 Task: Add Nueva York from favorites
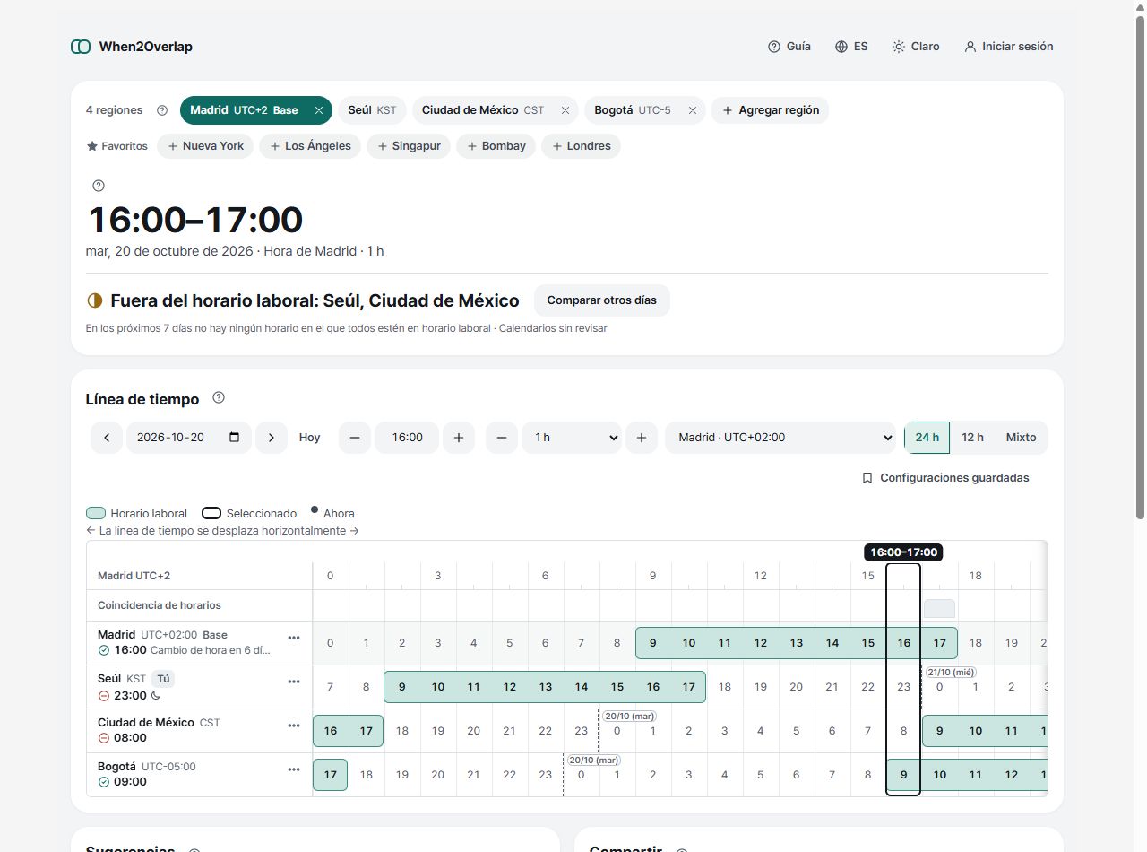pyautogui.click(x=205, y=146)
